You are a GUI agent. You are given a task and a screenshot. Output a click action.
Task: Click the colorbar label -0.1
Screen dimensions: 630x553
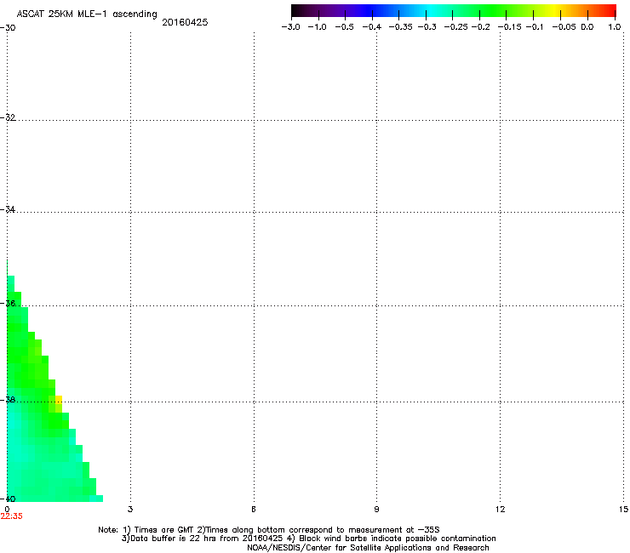535,27
